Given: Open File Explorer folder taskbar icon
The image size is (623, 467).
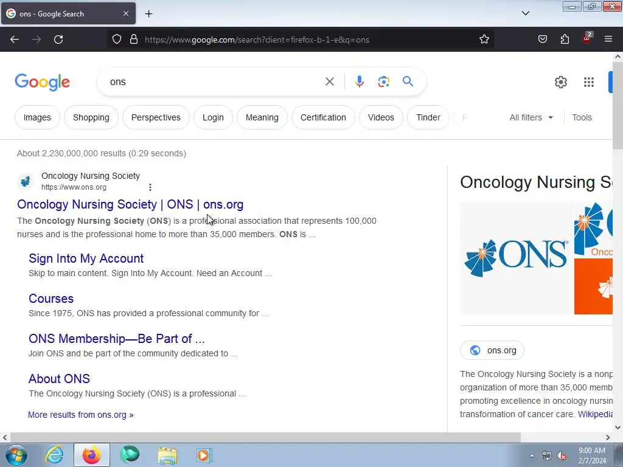Looking at the screenshot, I should (x=167, y=455).
